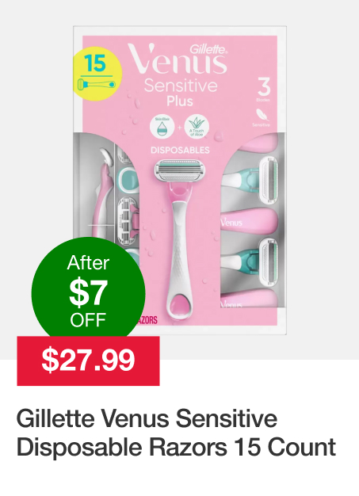
Task: Click the Gillette Venus razor product image
Action: [180, 181]
